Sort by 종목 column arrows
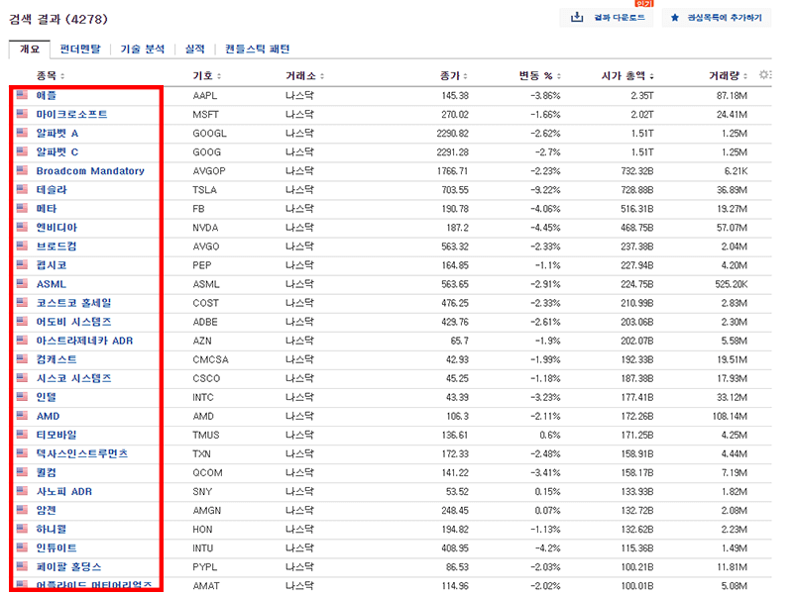Image resolution: width=793 pixels, height=594 pixels. [x=62, y=76]
